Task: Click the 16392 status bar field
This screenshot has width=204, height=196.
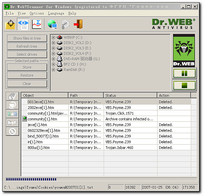Action: tap(133, 187)
